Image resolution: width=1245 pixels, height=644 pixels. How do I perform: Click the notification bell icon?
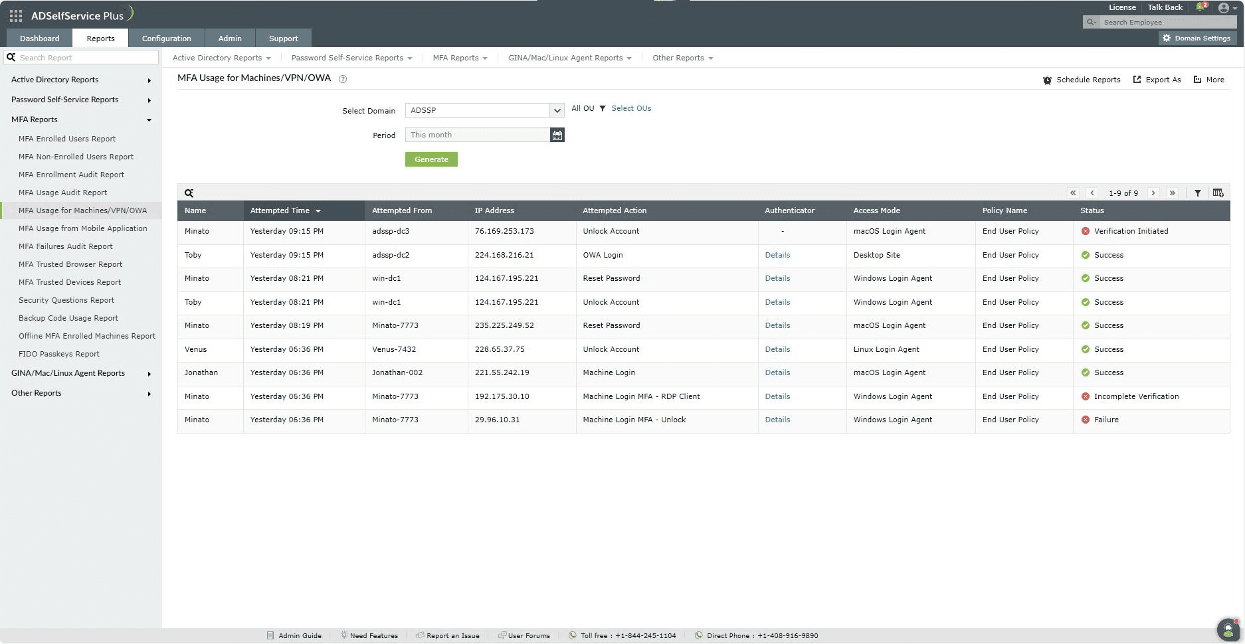[1200, 7]
